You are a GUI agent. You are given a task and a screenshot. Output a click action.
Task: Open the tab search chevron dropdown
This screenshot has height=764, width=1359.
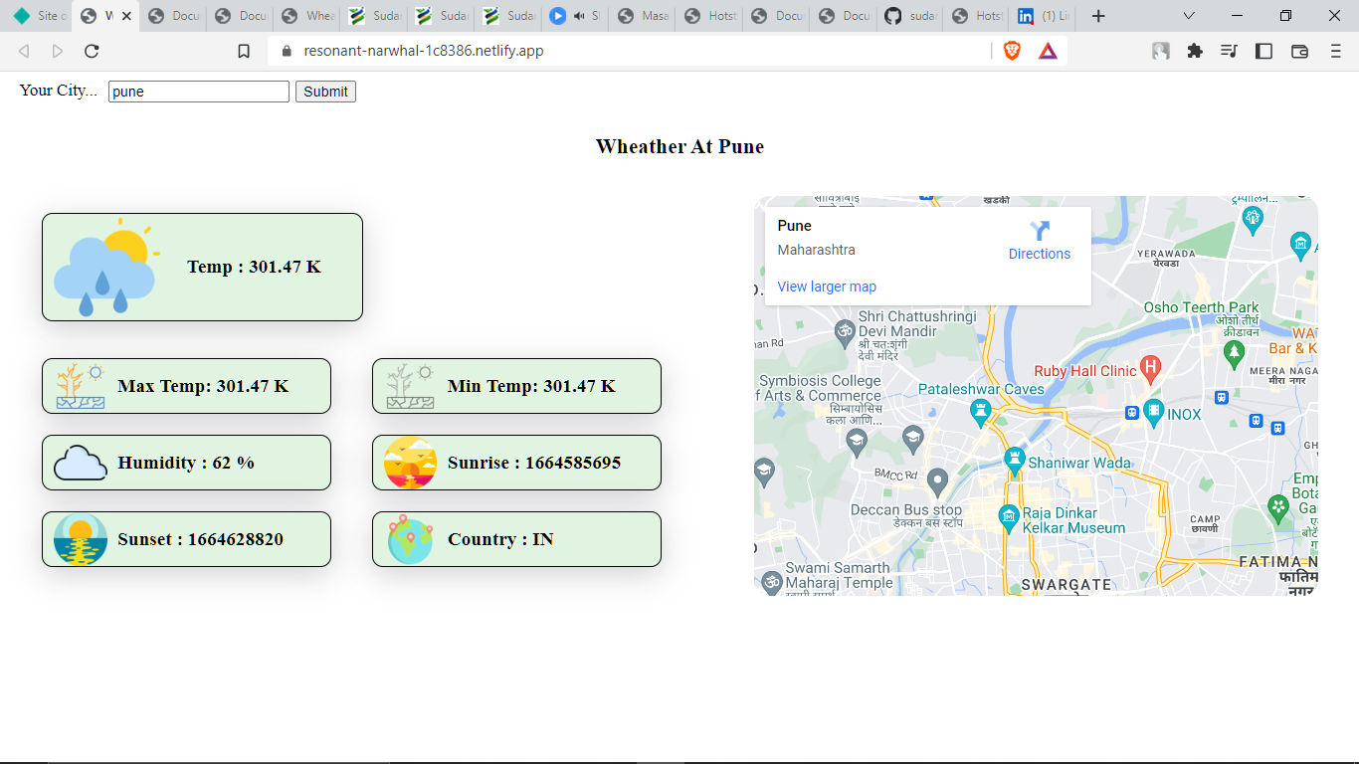tap(1189, 16)
